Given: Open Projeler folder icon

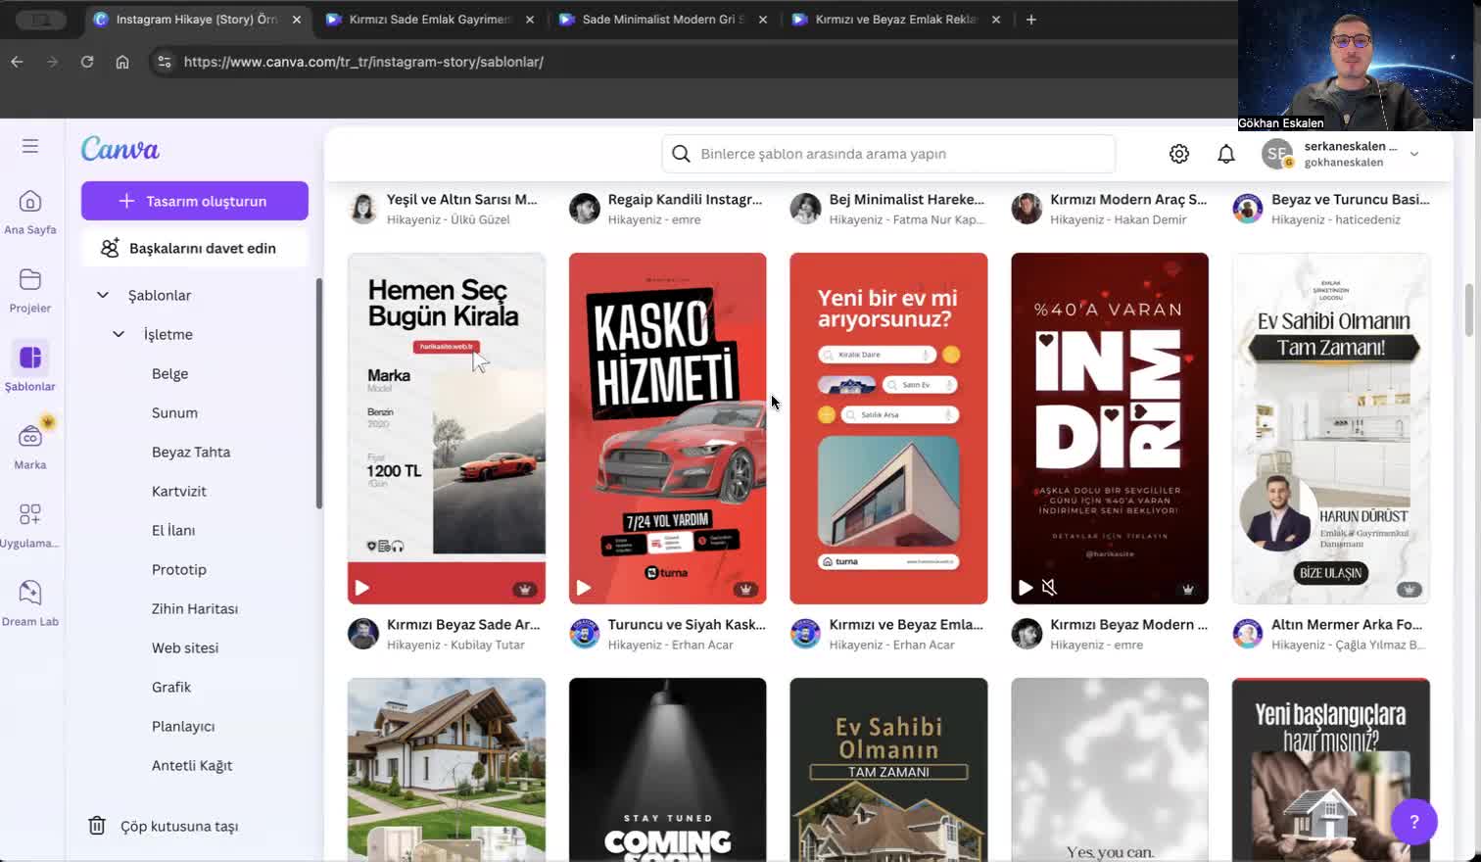Looking at the screenshot, I should coord(30,280).
